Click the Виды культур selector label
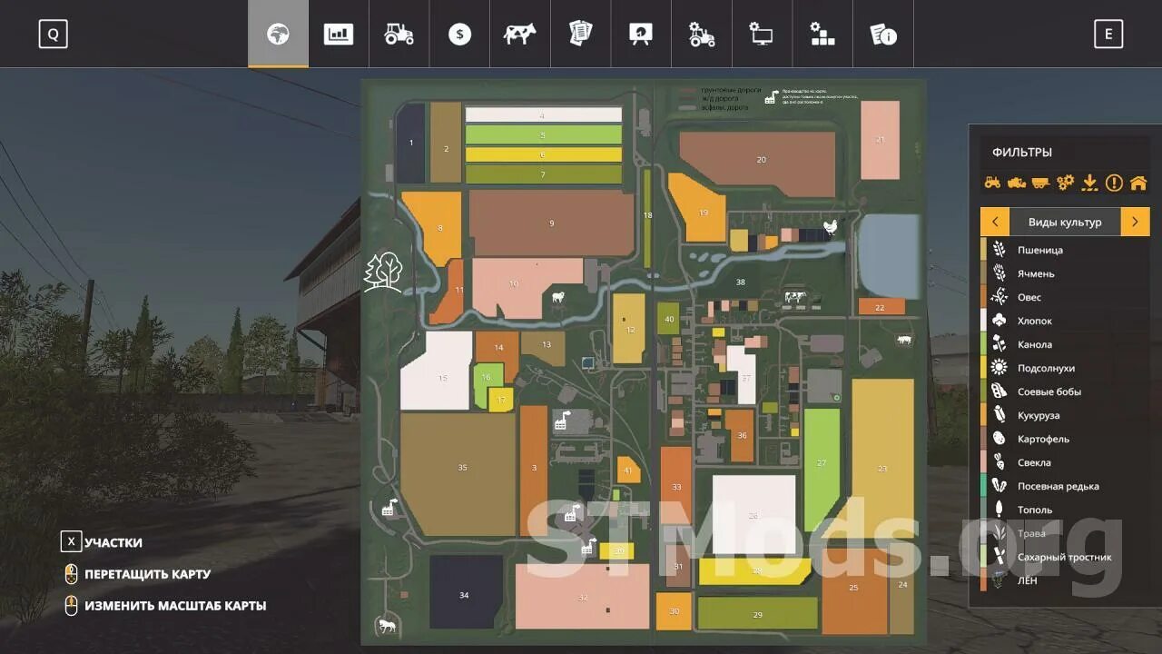The height and width of the screenshot is (654, 1162). (1065, 222)
